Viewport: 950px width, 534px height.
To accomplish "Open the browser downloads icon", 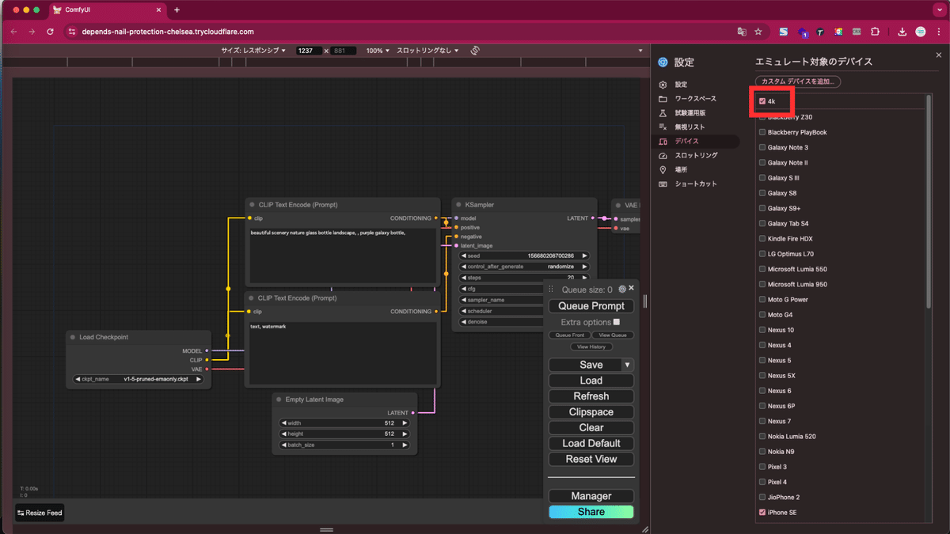I will pos(902,32).
